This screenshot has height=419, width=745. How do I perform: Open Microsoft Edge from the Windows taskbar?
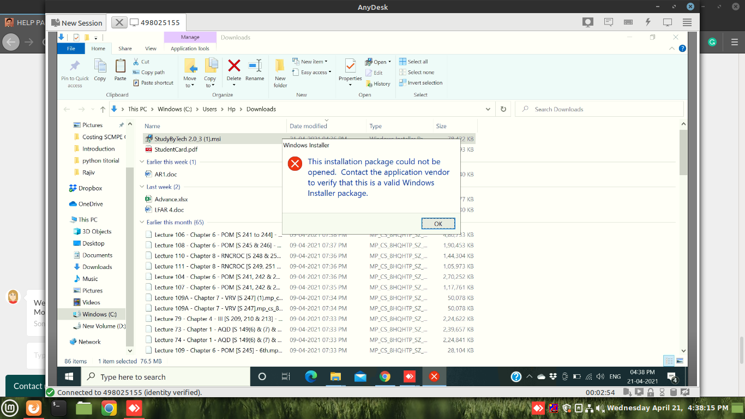click(x=311, y=376)
